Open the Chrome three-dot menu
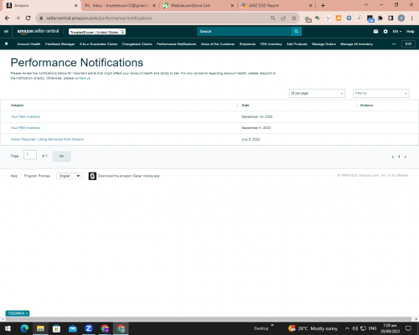 (411, 18)
